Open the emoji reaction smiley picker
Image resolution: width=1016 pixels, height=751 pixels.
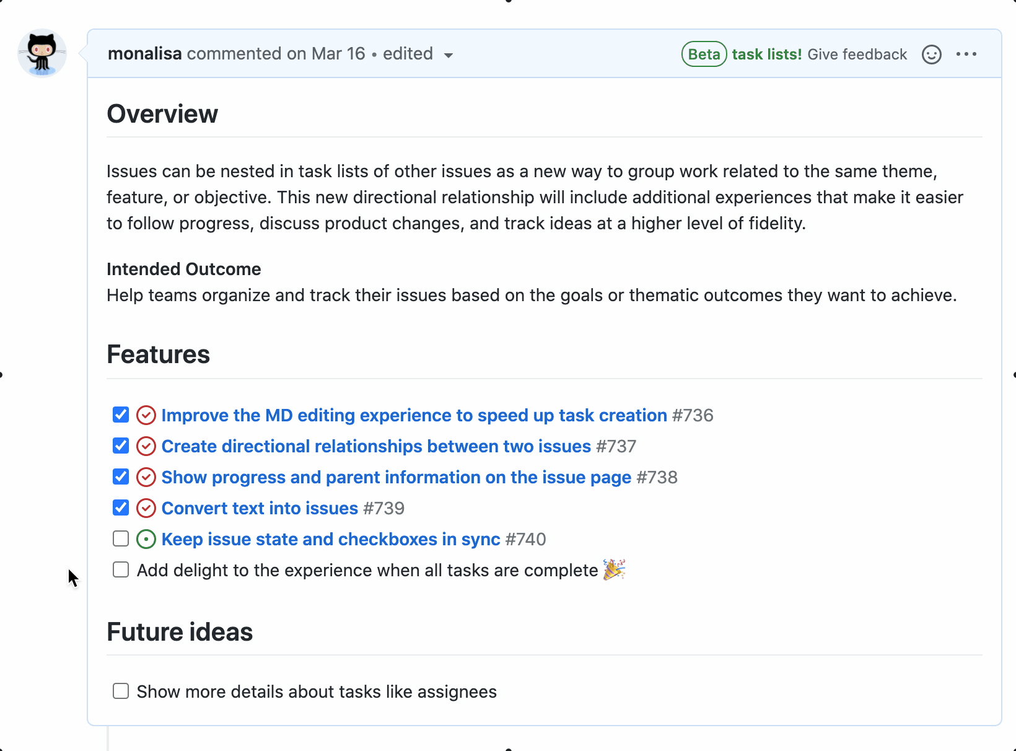[931, 55]
